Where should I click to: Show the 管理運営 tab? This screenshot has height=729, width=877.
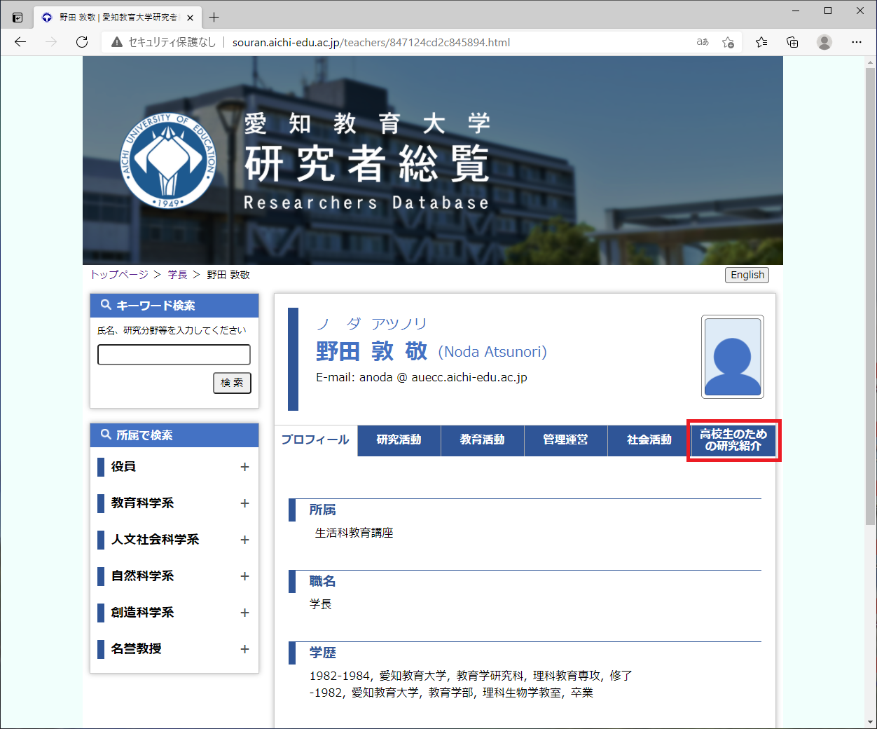(x=566, y=440)
